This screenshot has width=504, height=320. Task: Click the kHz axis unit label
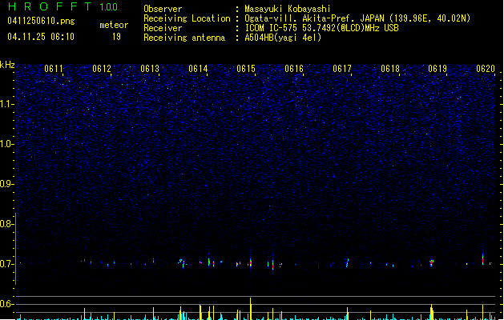tap(7, 65)
